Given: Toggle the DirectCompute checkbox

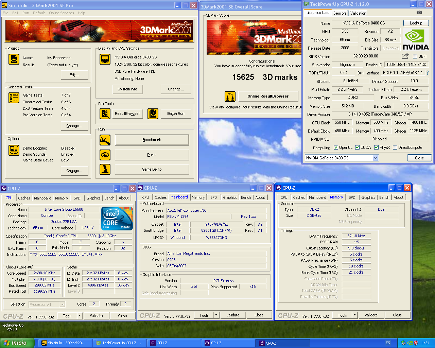Looking at the screenshot, I should click(x=395, y=147).
